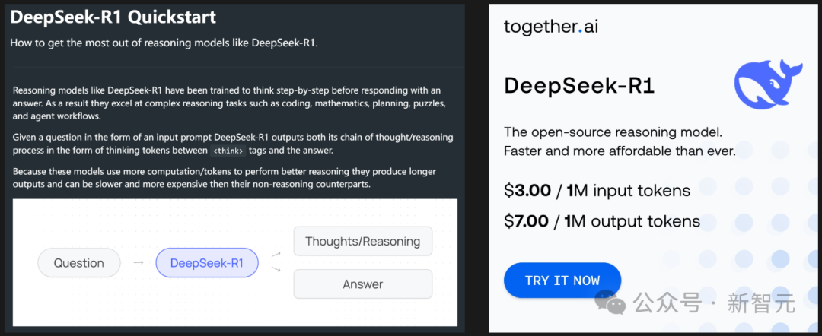Click the Thoughts/Reasoning output box
Screen dimensions: 822x336
point(362,242)
